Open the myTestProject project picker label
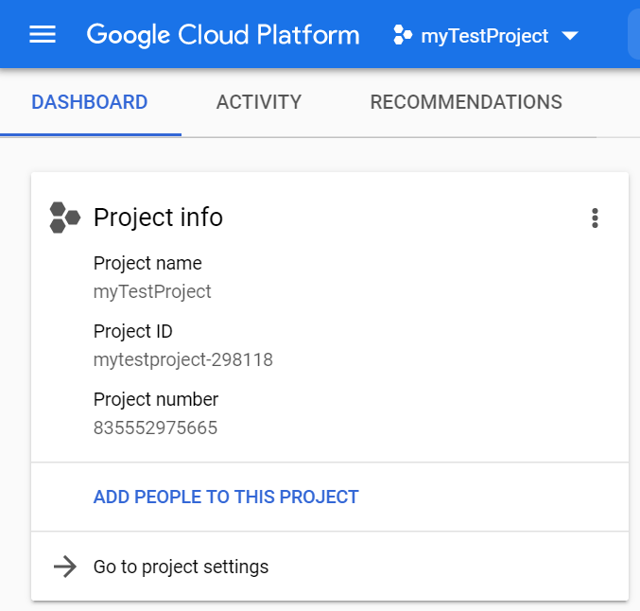640x611 pixels. pyautogui.click(x=484, y=36)
